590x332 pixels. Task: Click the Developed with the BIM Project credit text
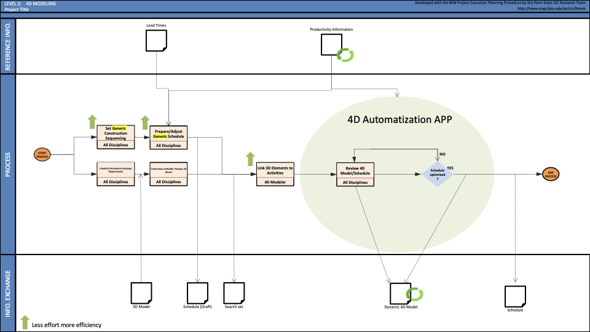(500, 2)
